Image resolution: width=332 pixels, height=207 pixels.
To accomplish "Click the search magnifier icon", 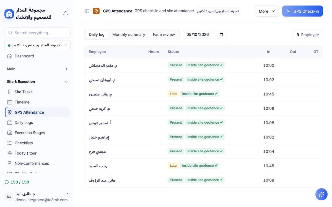I will point(10,33).
